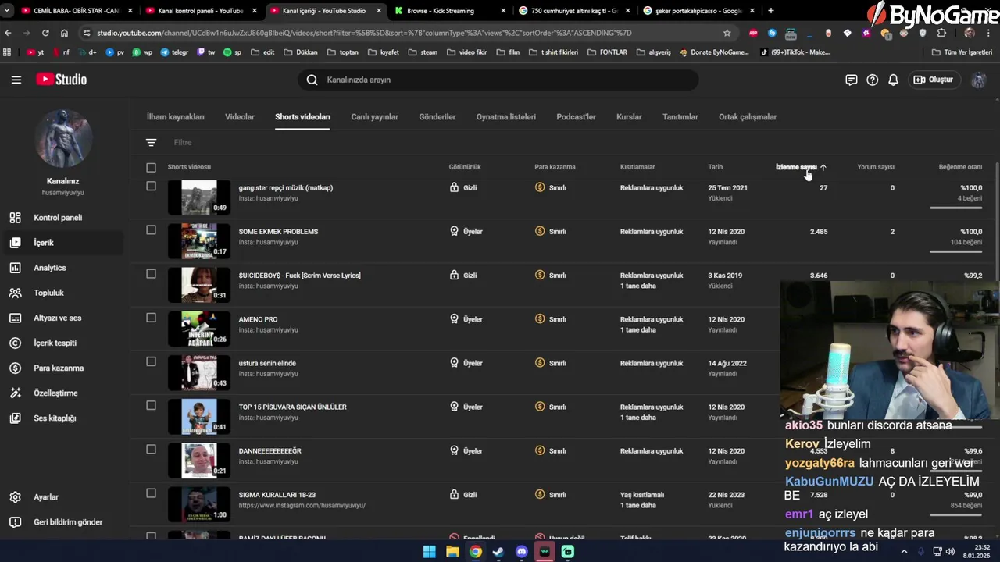This screenshot has width=1000, height=562.
Task: Switch to İlham kaynakları tab
Action: pyautogui.click(x=176, y=117)
